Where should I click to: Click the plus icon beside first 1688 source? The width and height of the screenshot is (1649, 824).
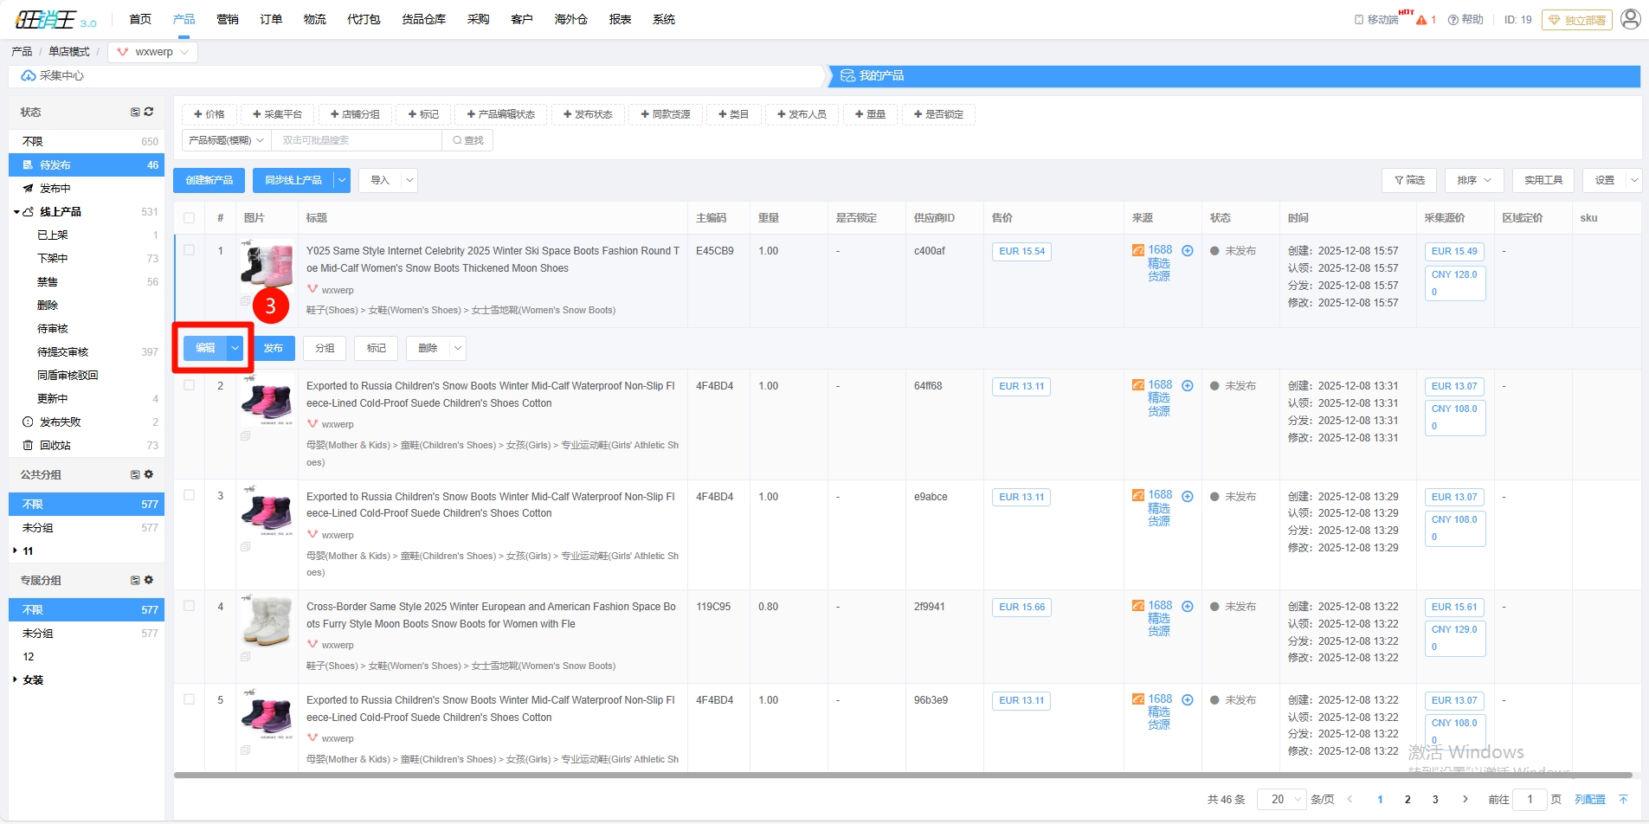pos(1188,251)
